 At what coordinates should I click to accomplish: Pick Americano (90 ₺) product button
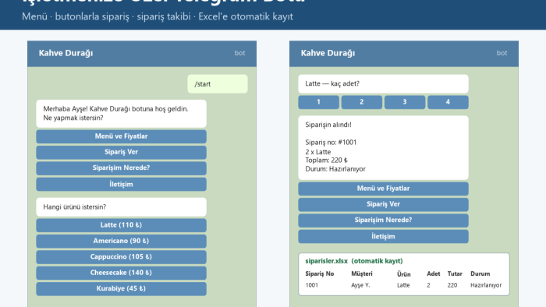click(121, 241)
